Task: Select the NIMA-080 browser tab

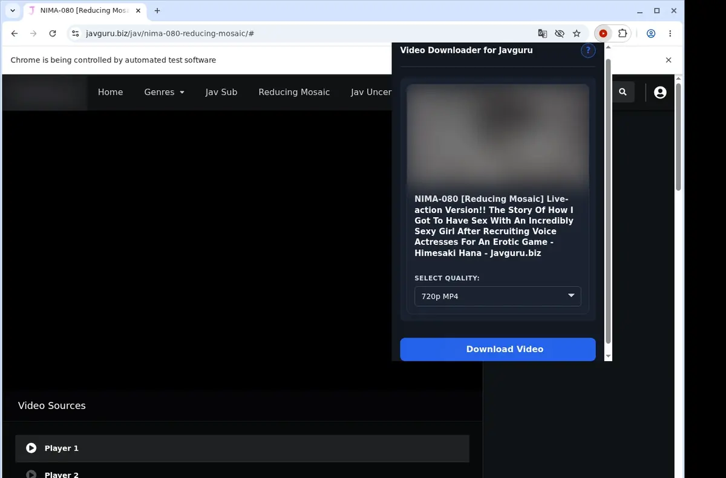Action: point(83,10)
